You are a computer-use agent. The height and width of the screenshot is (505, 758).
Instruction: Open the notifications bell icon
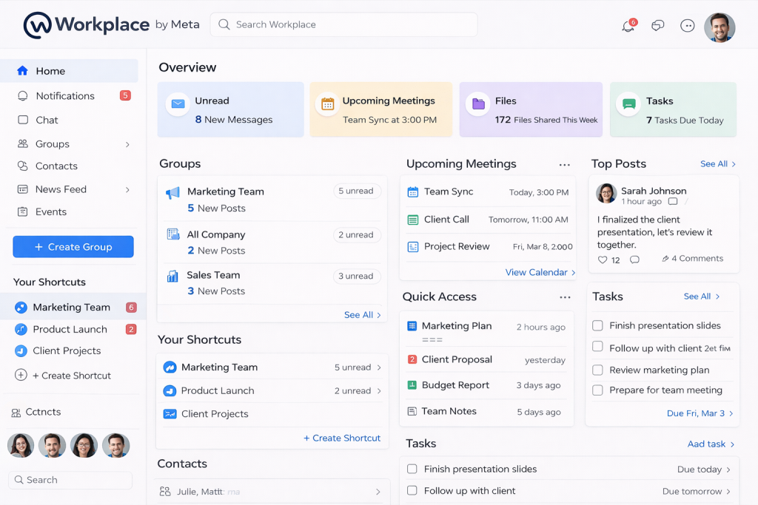tap(628, 27)
